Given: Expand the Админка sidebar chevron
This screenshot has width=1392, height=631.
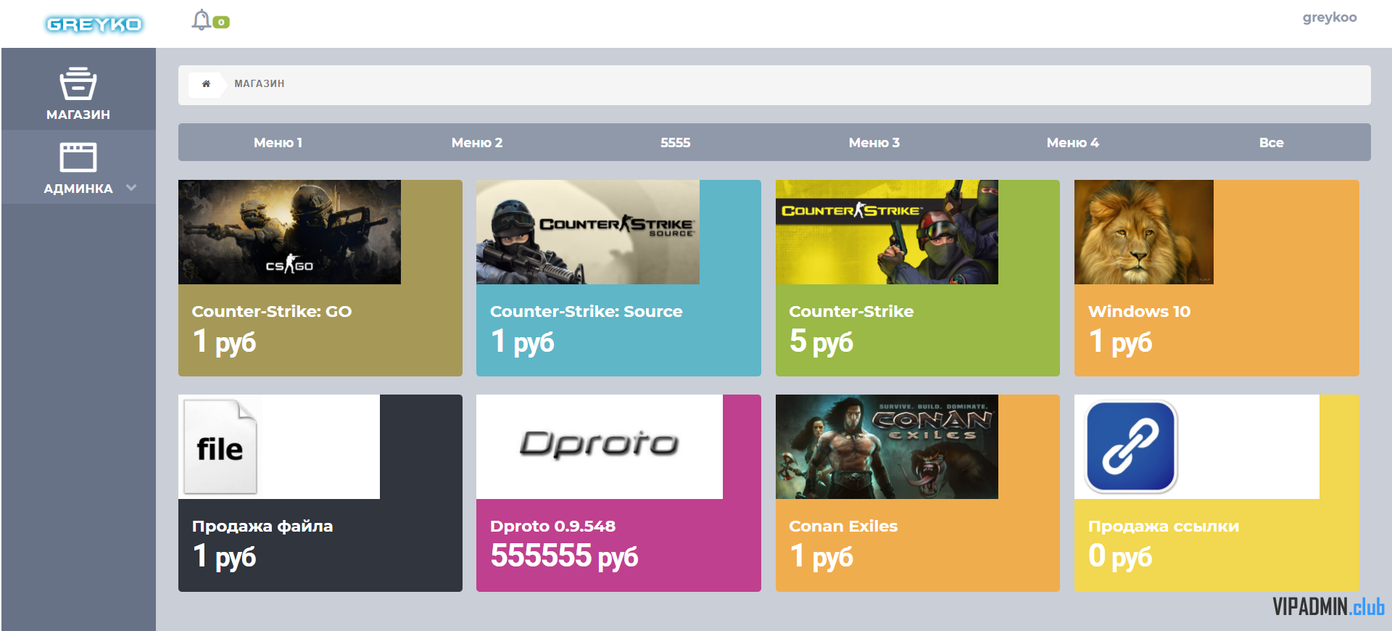Looking at the screenshot, I should point(131,188).
